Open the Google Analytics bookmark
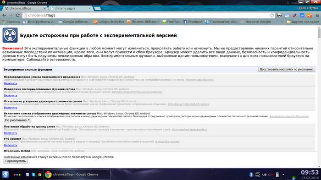Viewport: 321px width, 180px height. pyautogui.click(x=109, y=22)
